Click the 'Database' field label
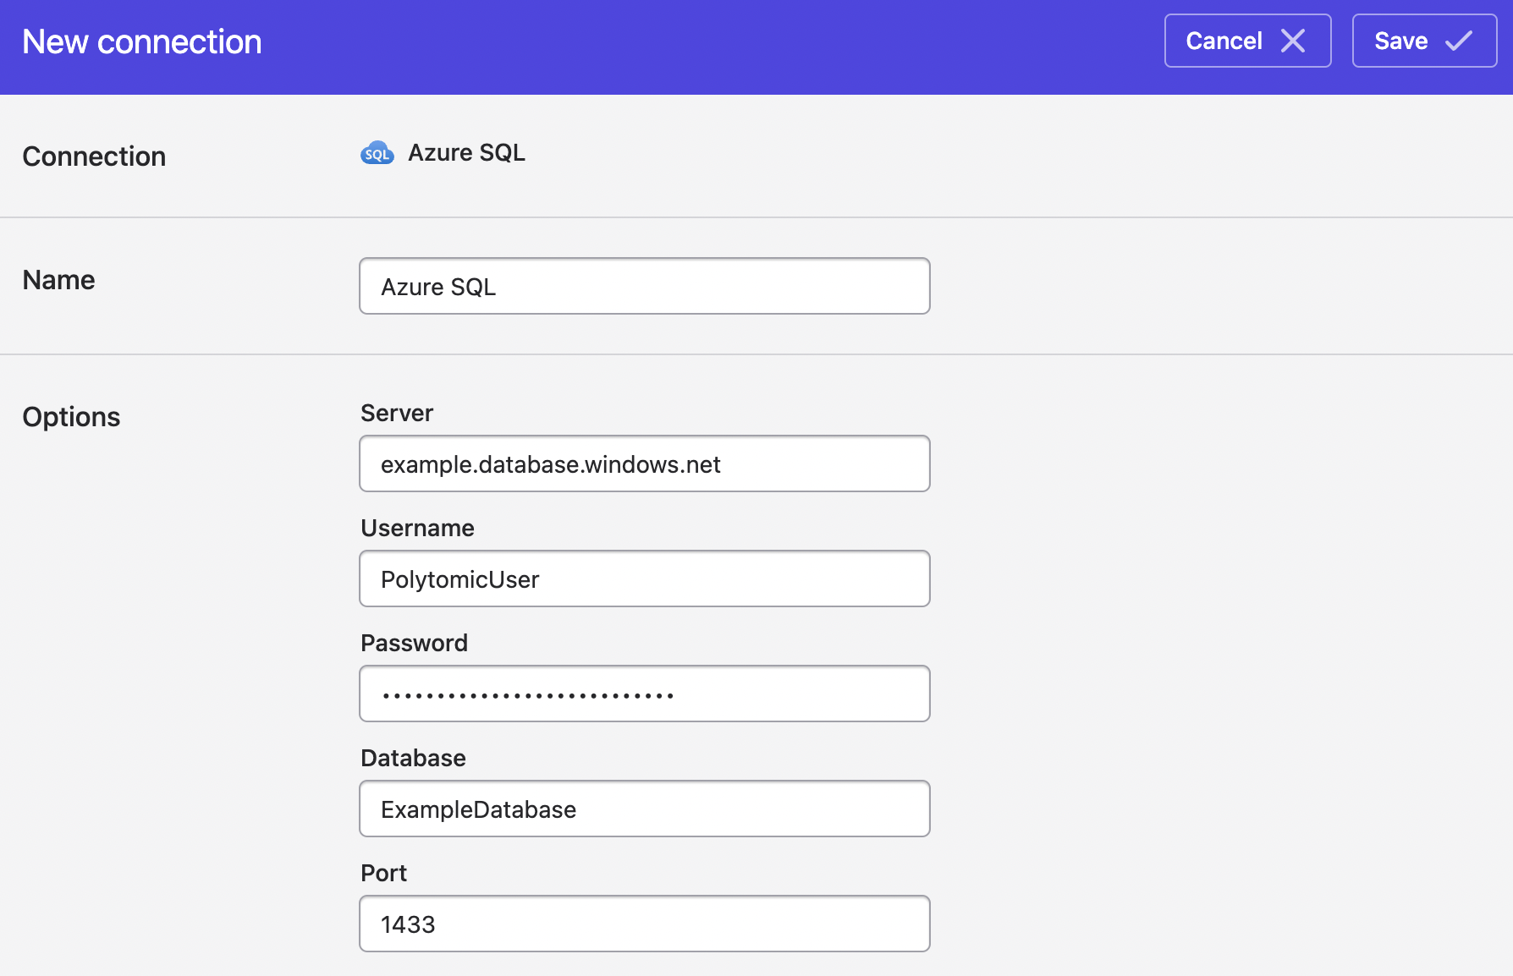Viewport: 1513px width, 976px height. point(413,758)
